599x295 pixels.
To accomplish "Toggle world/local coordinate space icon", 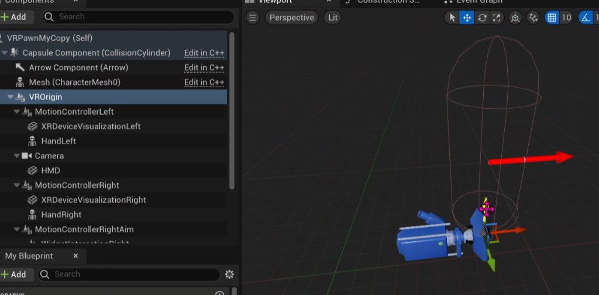I will pos(515,18).
